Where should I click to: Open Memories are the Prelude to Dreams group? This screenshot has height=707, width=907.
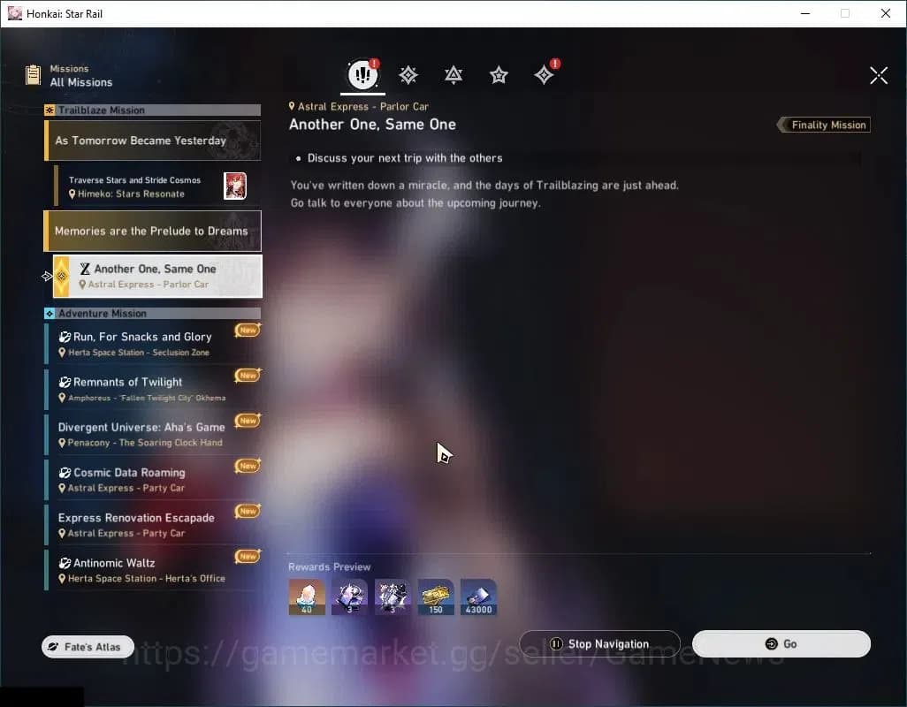(x=153, y=231)
